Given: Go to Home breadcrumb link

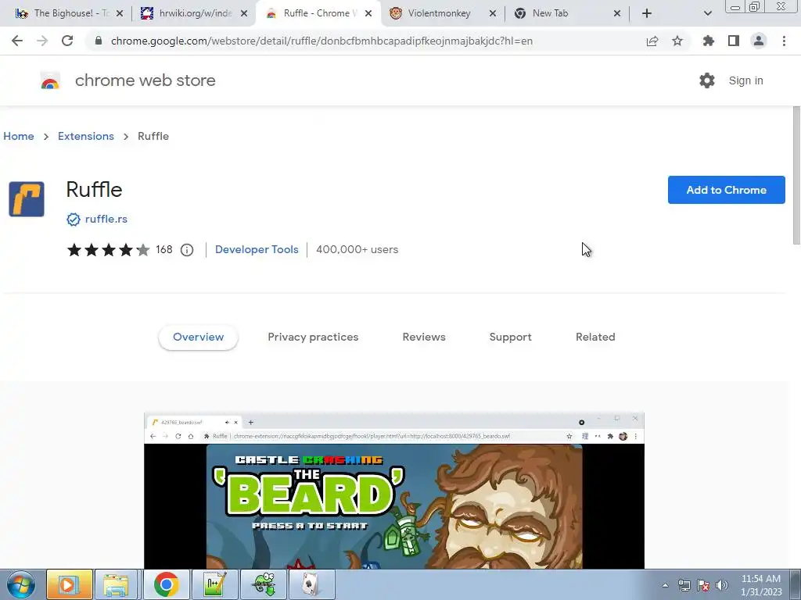Looking at the screenshot, I should pos(19,136).
